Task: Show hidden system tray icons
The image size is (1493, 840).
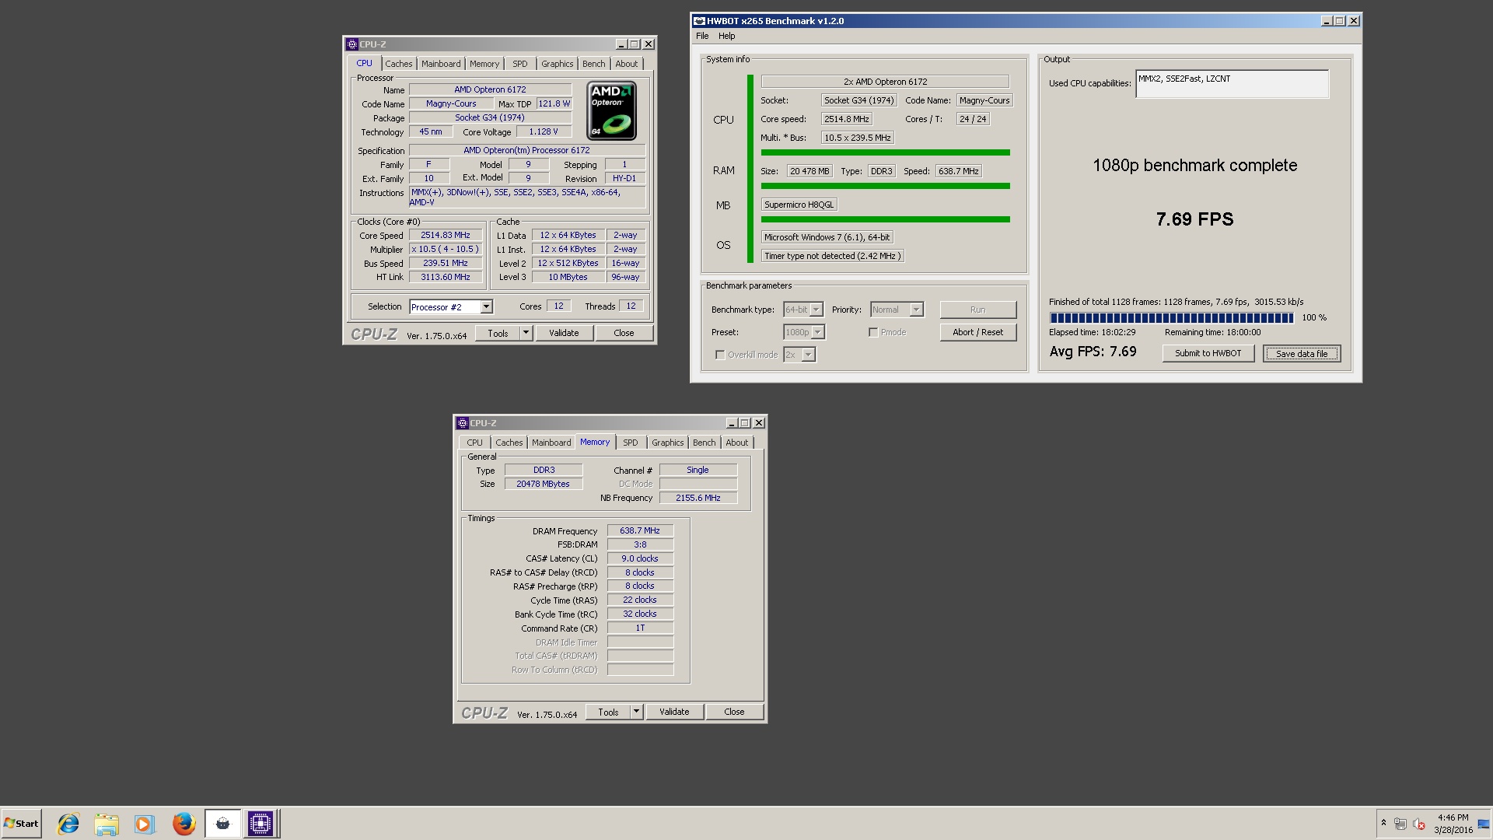Action: click(x=1383, y=823)
